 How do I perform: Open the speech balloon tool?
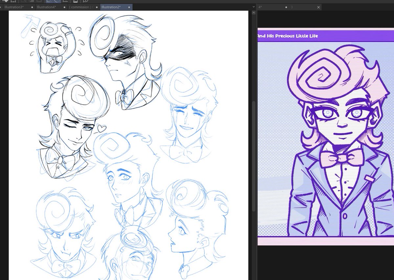tap(86, 2)
